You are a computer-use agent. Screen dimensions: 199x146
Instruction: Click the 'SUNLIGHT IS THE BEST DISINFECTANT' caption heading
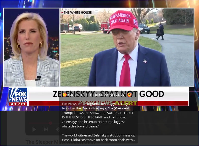tap(97, 95)
